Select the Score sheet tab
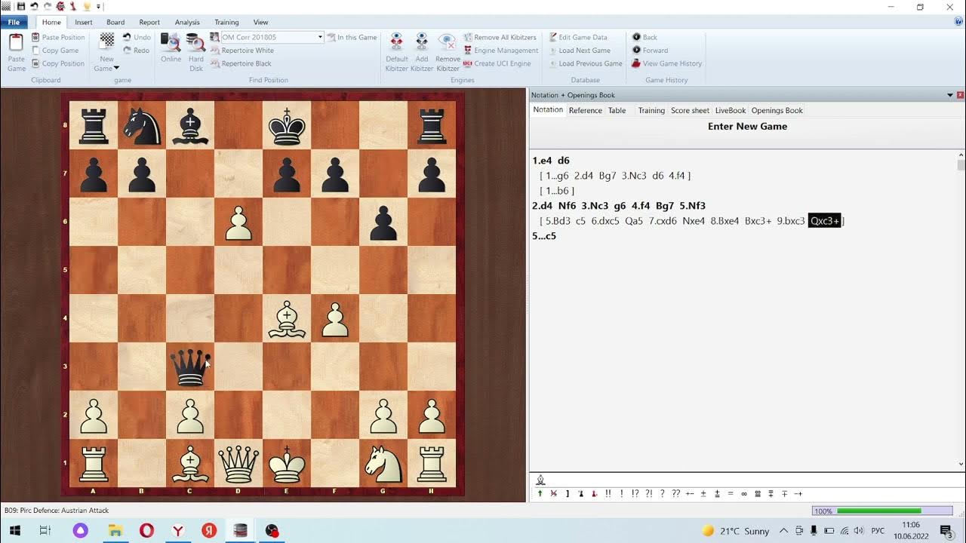Viewport: 966px width, 543px height. 690,110
